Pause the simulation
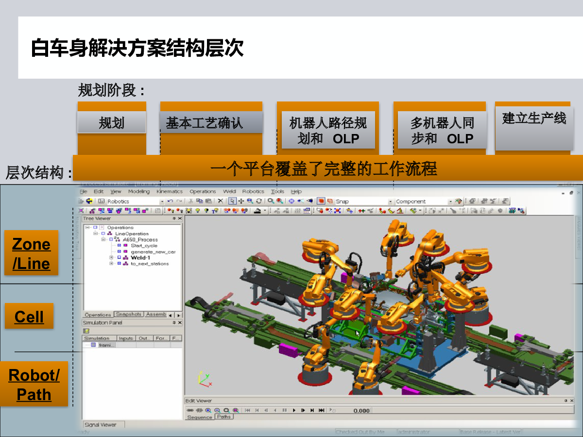 click(284, 410)
